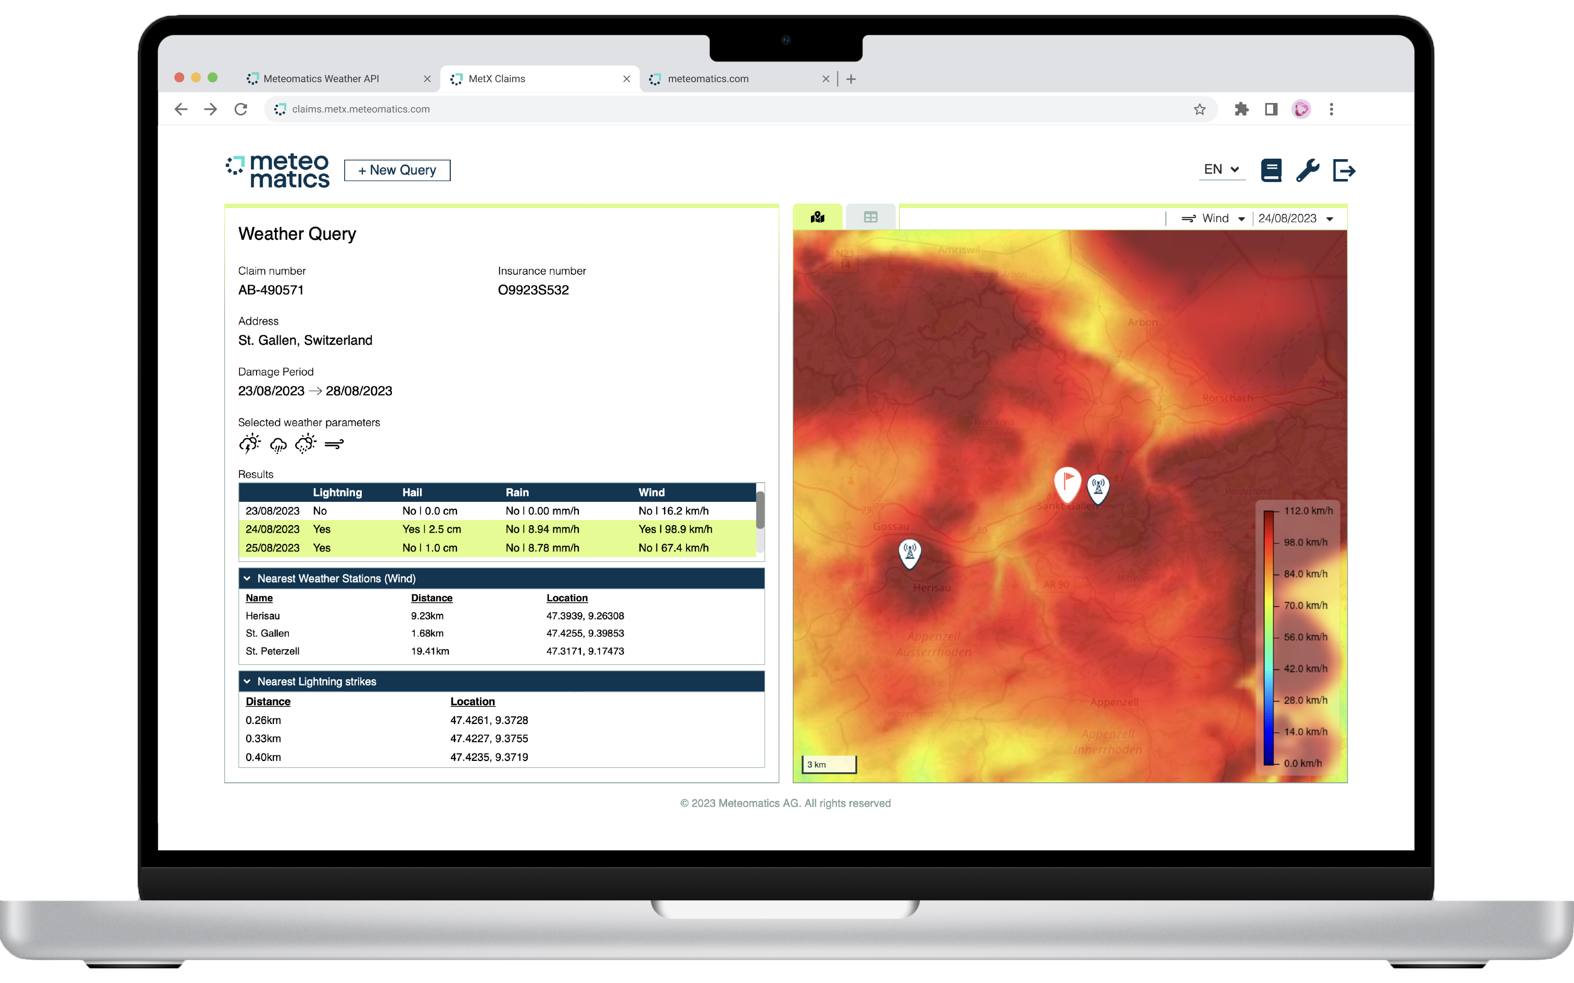The width and height of the screenshot is (1574, 983).
Task: Bookmark page with star icon
Action: pos(1199,109)
